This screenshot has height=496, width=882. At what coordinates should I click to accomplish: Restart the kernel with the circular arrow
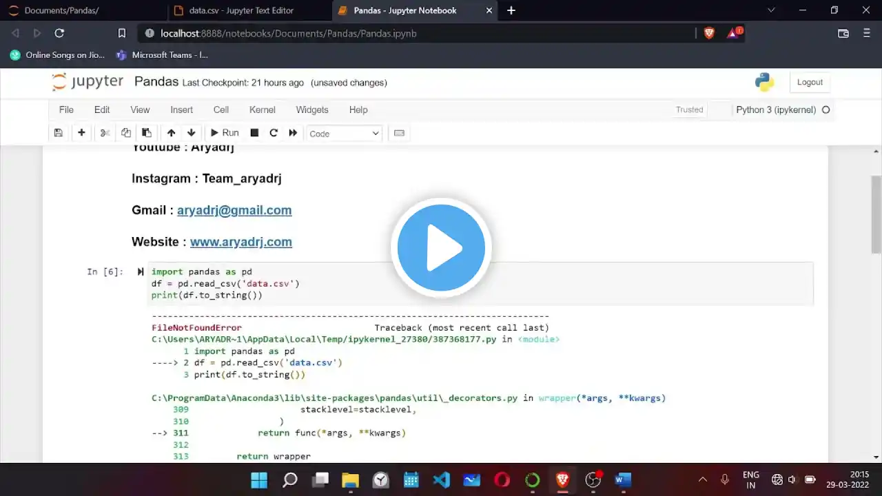(274, 133)
